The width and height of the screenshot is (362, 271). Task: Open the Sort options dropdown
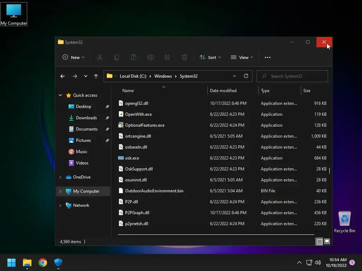coord(210,58)
